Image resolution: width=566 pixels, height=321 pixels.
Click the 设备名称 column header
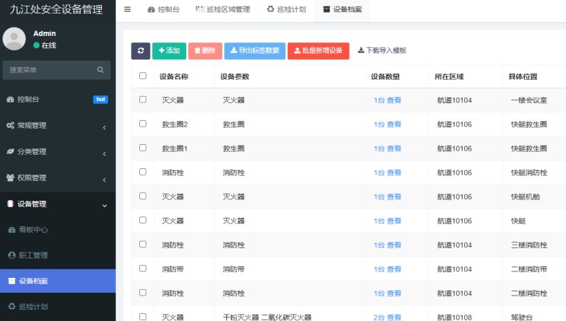tap(174, 76)
